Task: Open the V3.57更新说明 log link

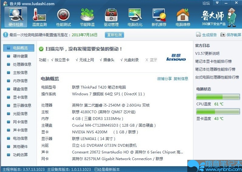Action: tap(207, 54)
